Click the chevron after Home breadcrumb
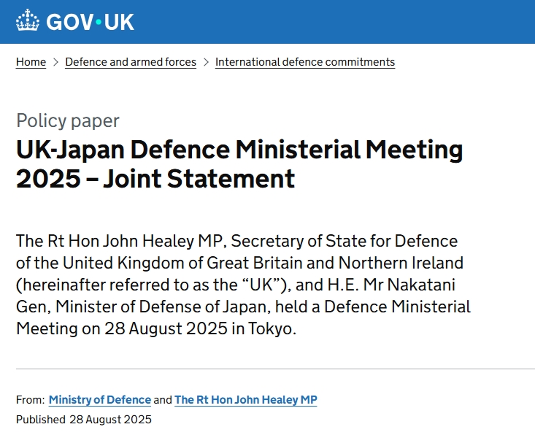 (x=55, y=62)
